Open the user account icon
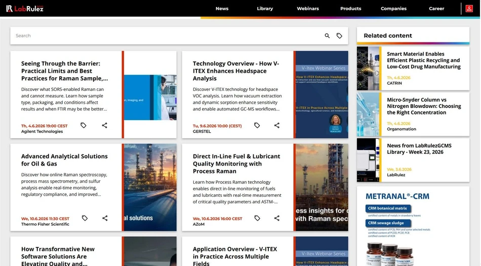This screenshot has width=481, height=266. coord(469,9)
